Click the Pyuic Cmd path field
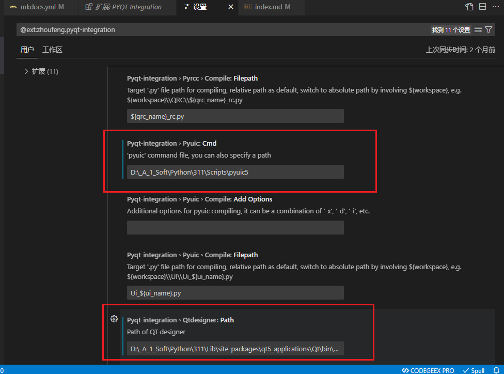This screenshot has width=504, height=374. pos(235,172)
